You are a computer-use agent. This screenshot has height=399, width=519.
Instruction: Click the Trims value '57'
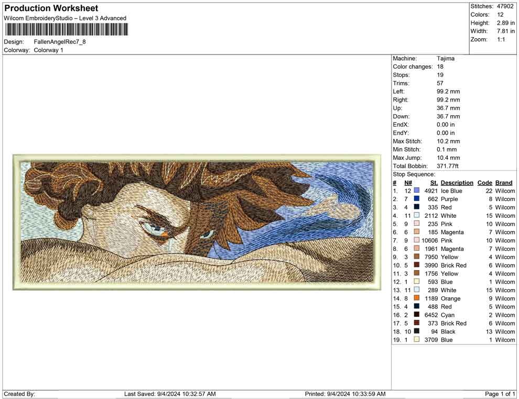pos(440,83)
